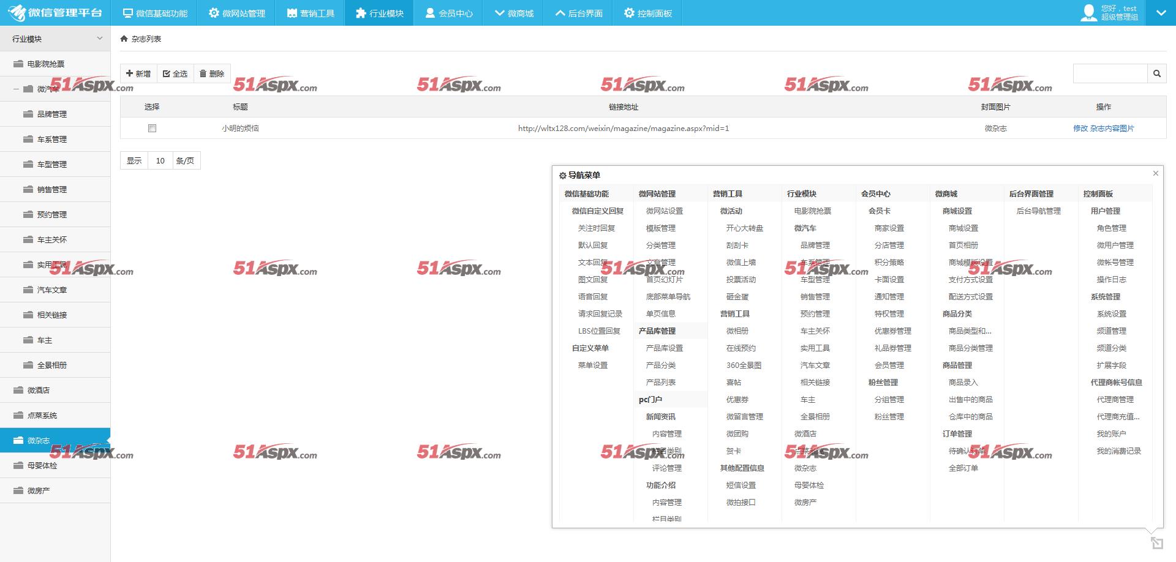Open 商家设置 in navigation popup

pos(889,228)
